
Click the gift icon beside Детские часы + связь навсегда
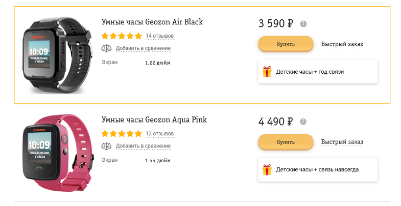click(267, 169)
